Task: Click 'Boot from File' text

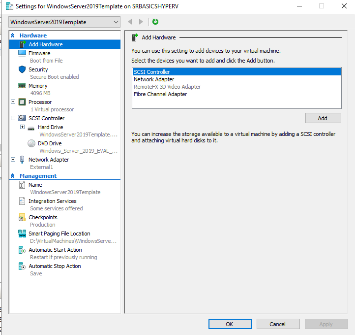Action: point(46,61)
